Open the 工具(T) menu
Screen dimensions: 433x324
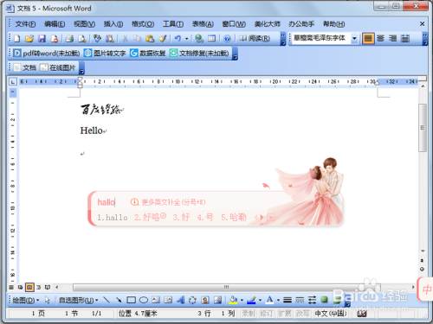[173, 24]
